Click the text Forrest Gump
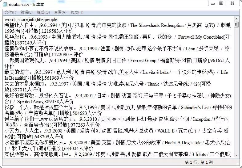This screenshot has height=168, width=242. coord(143,61)
